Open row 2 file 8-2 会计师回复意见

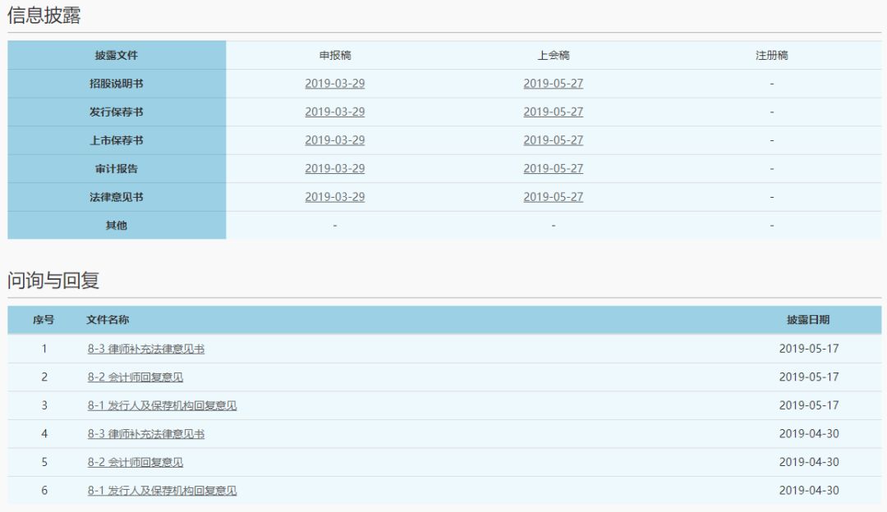click(x=136, y=377)
